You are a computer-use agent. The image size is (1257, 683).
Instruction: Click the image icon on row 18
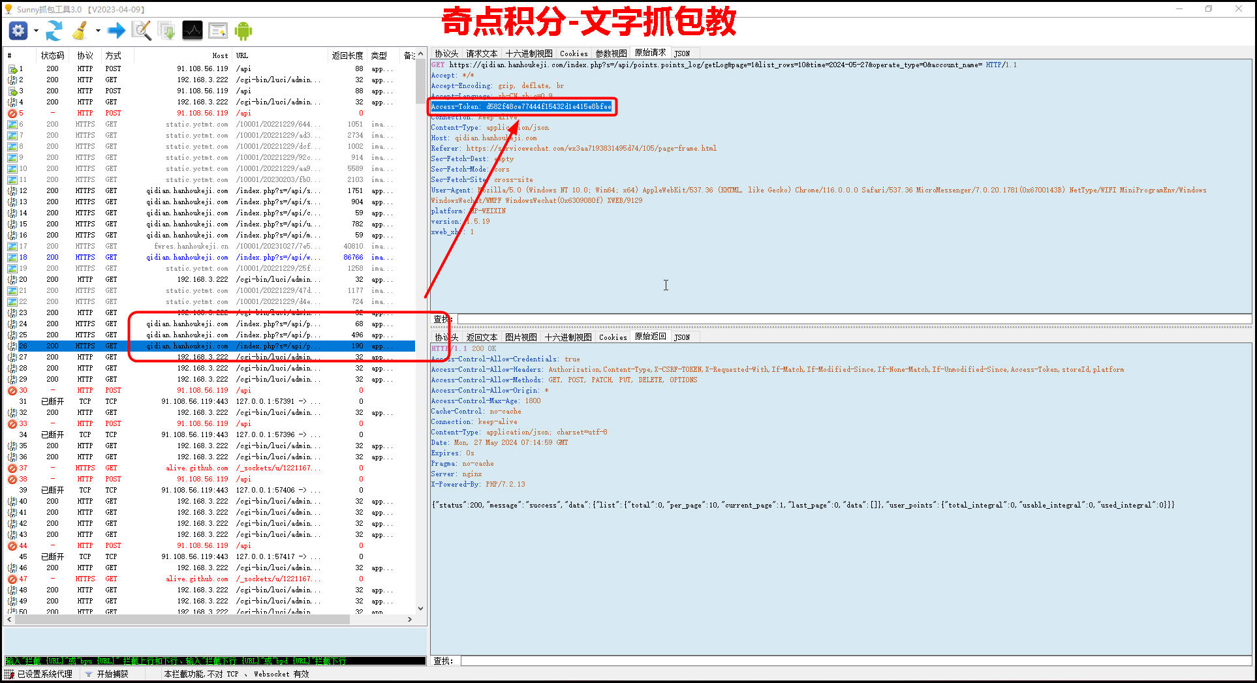click(12, 258)
